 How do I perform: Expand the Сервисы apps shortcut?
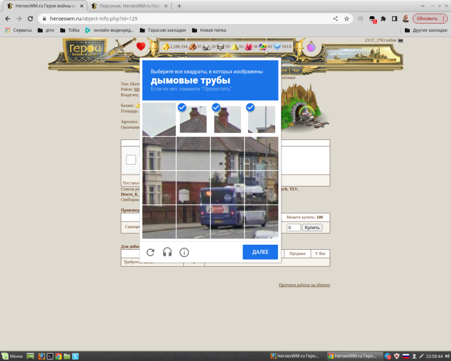18,30
